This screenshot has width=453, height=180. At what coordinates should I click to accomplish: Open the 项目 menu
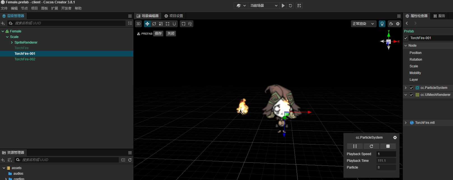pos(34,8)
